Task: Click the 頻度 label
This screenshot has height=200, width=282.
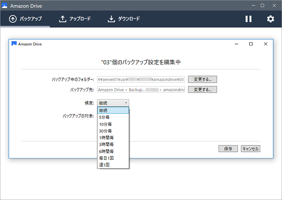Action: click(89, 103)
